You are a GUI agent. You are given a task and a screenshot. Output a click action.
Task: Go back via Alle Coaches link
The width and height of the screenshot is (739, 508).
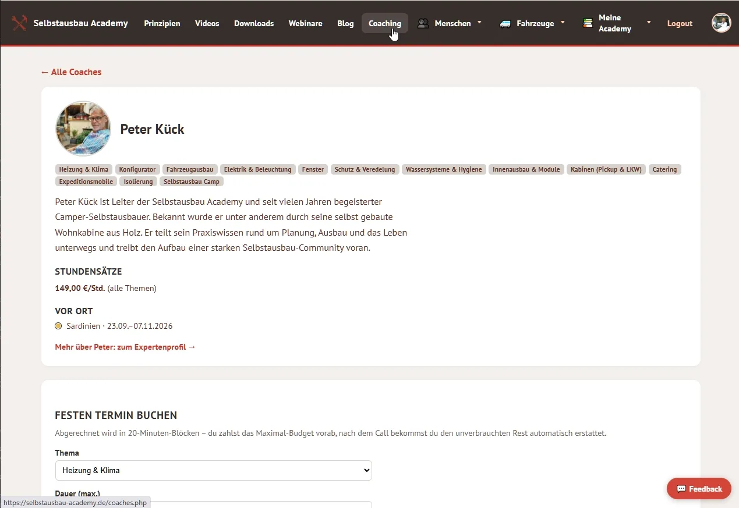[x=71, y=72]
